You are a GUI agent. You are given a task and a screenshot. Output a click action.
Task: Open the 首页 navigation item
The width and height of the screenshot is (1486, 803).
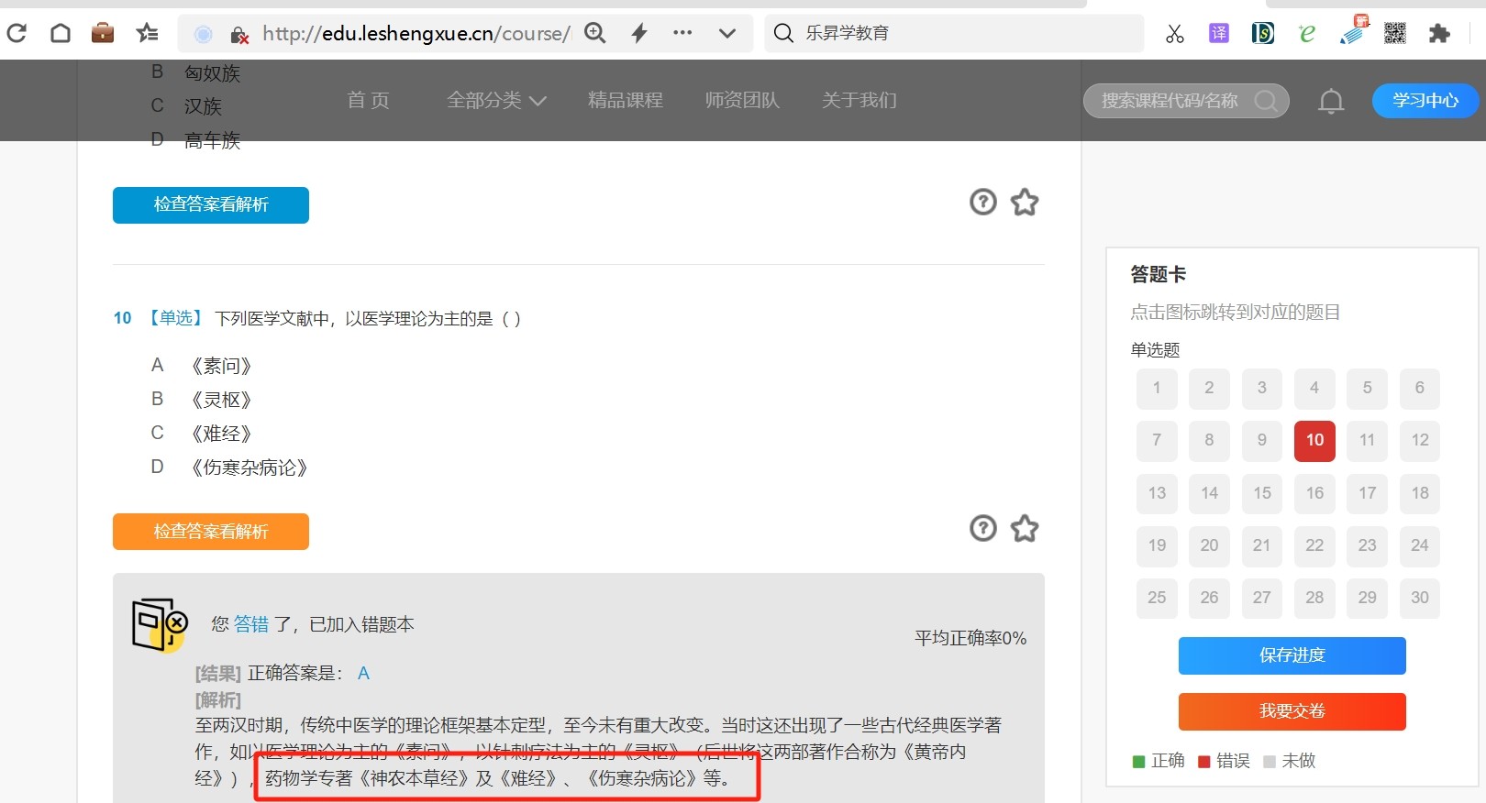click(368, 100)
